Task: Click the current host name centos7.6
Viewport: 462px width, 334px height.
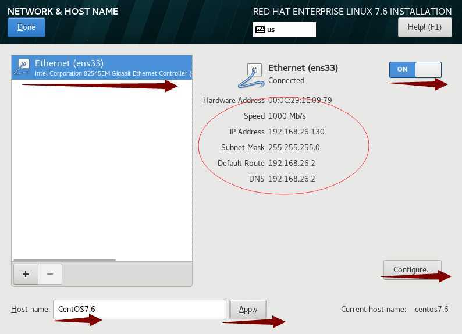Action: click(431, 309)
